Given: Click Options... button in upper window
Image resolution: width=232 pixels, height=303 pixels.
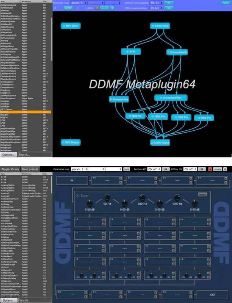Looking at the screenshot, I should point(9,155).
